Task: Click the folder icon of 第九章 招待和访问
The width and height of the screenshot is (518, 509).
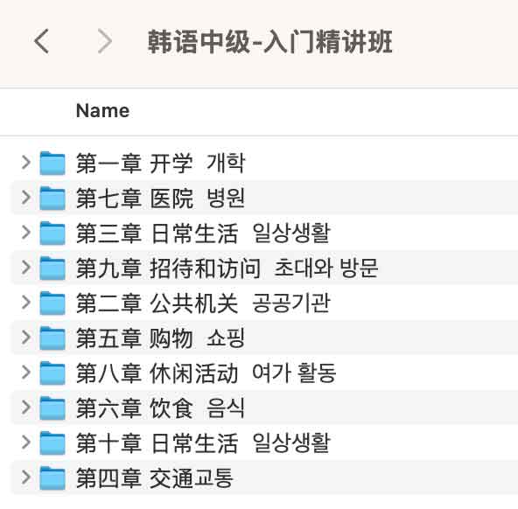Action: [52, 268]
